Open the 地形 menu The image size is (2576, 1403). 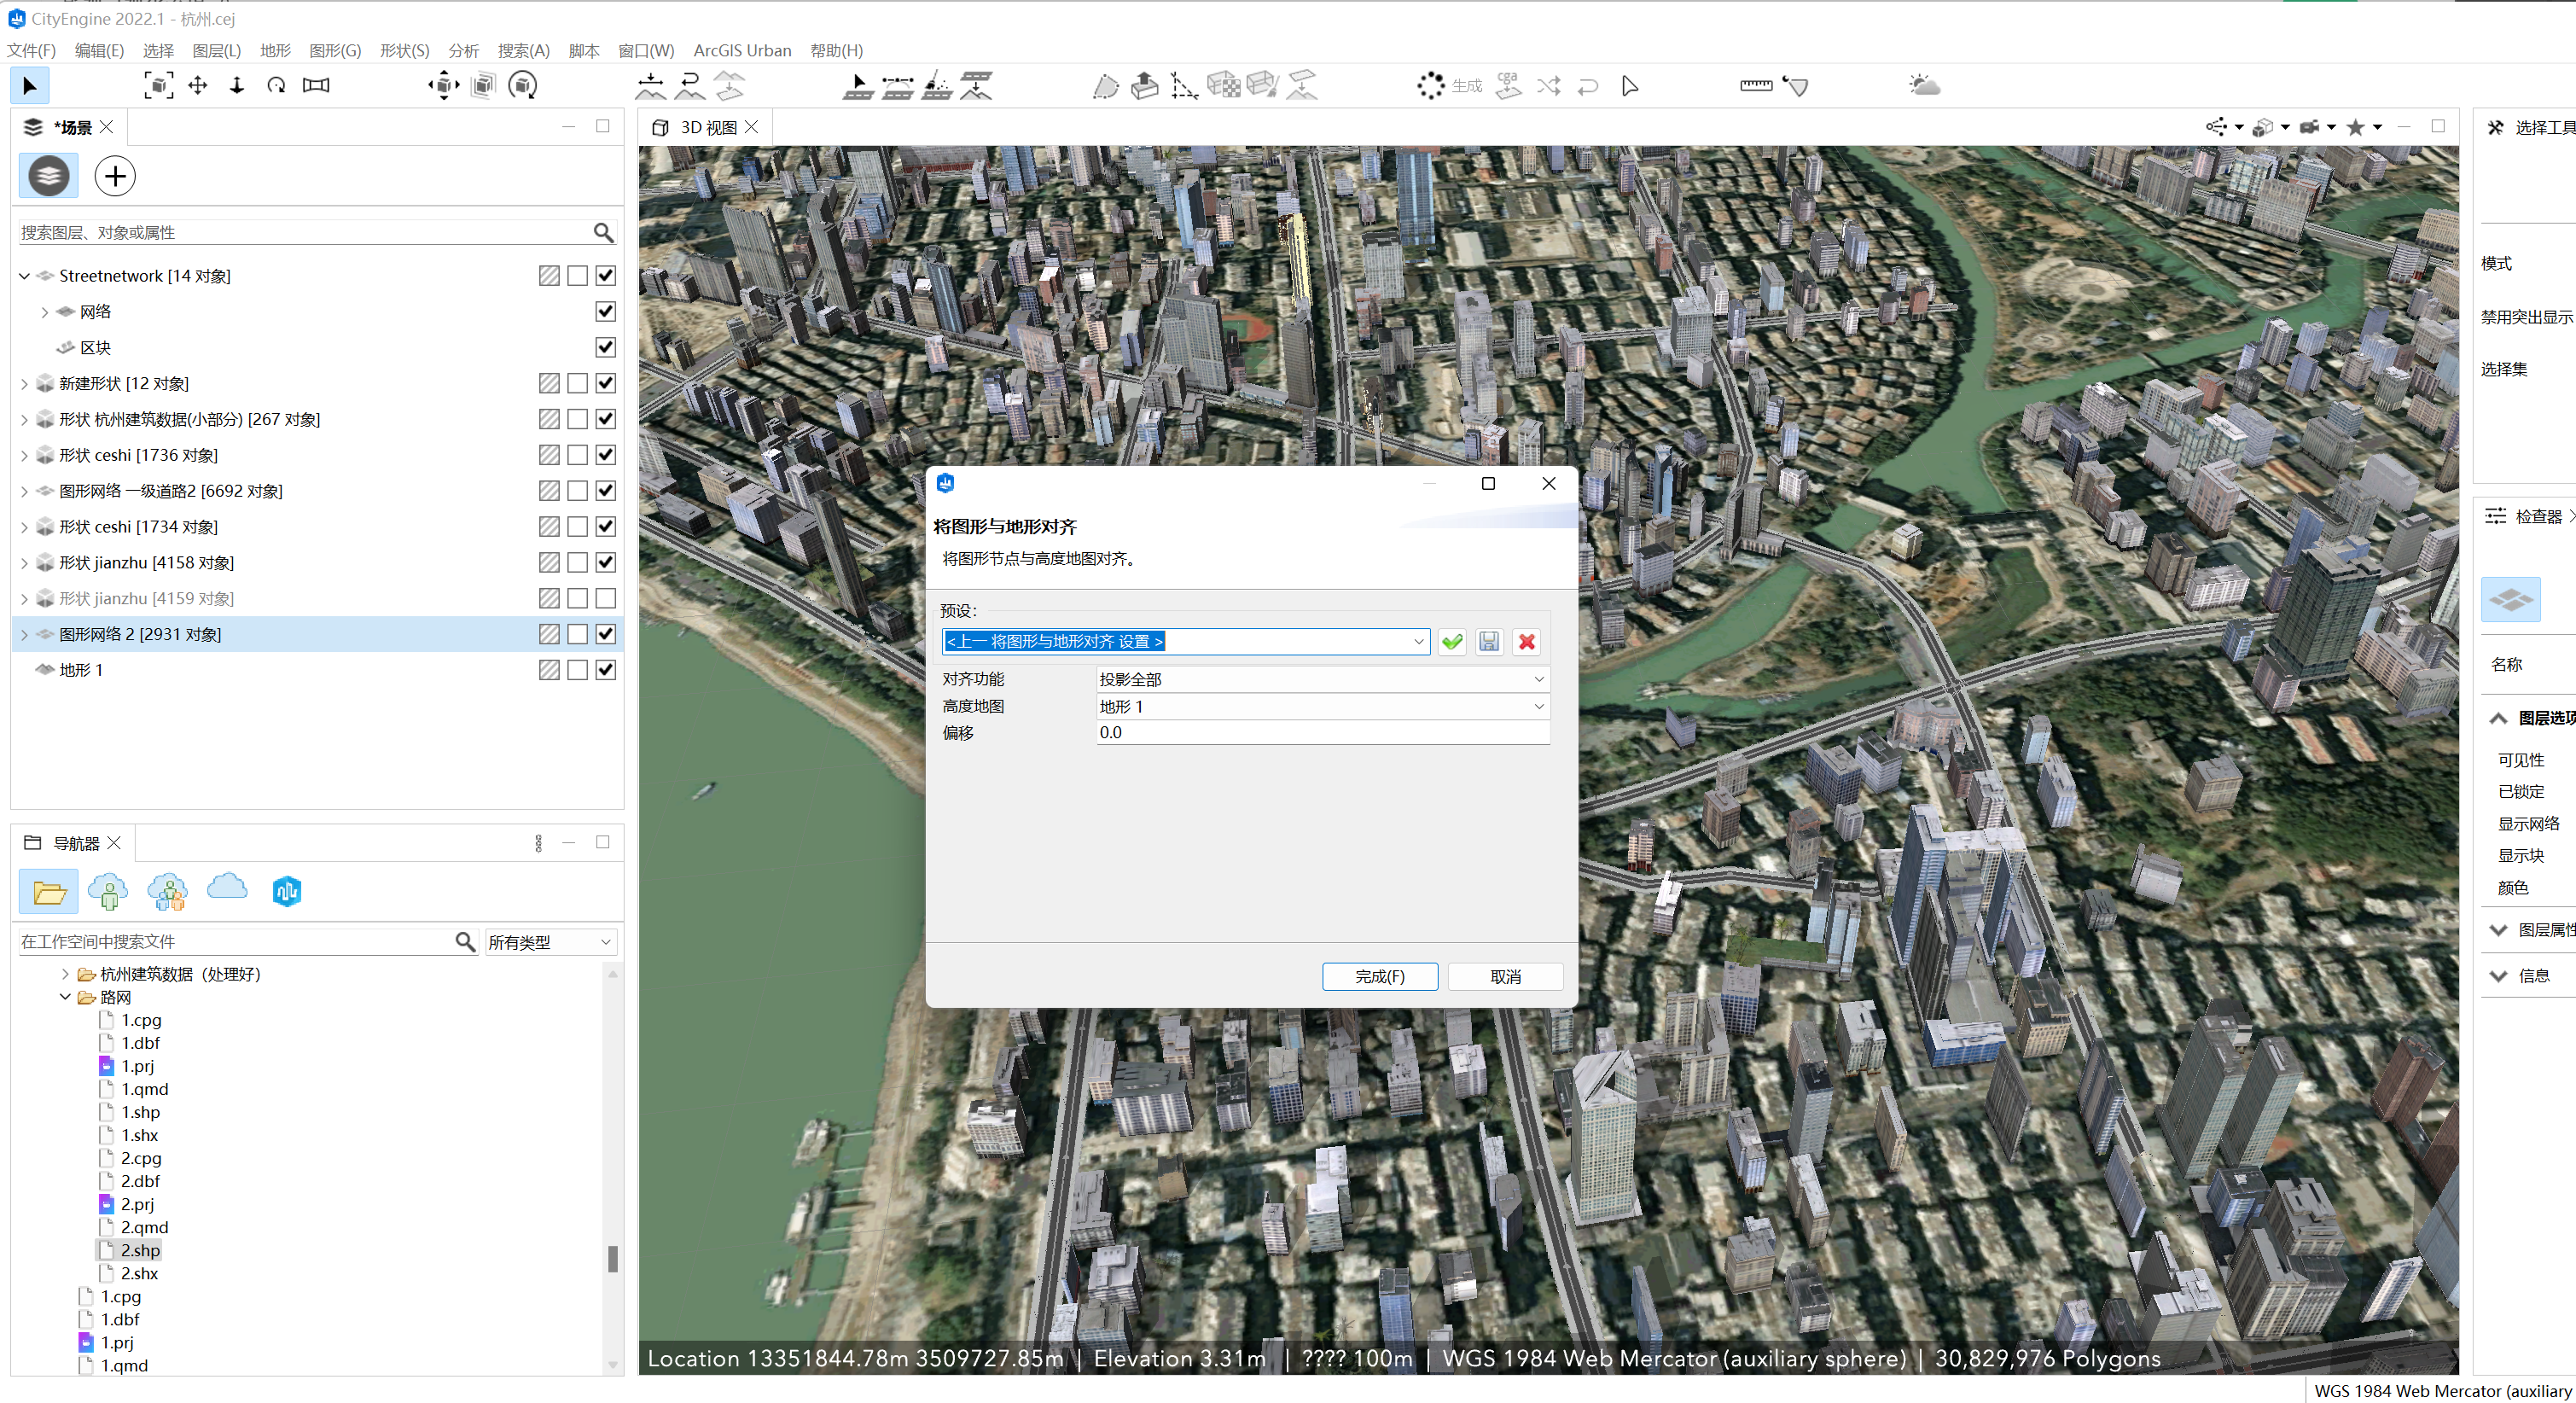[275, 51]
